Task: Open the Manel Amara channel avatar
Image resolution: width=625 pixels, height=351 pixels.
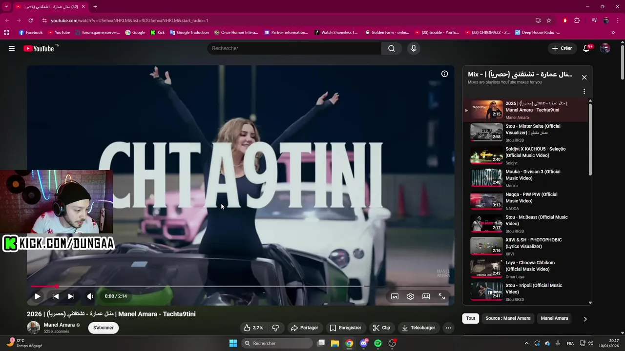Action: (34, 328)
